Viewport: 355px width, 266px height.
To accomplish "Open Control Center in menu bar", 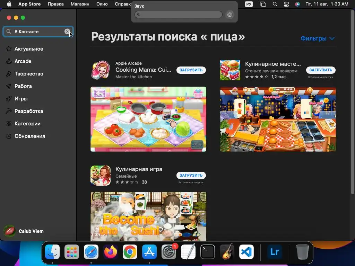I will tap(286, 4).
